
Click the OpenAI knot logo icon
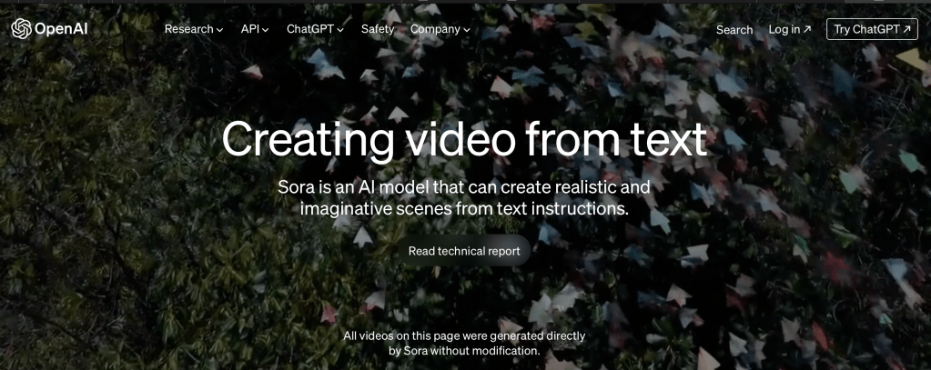tap(21, 28)
